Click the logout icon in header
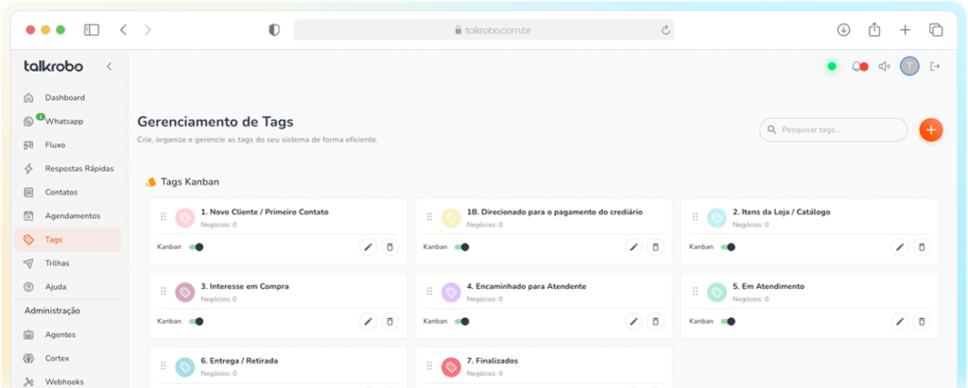968x388 pixels. pos(935,66)
